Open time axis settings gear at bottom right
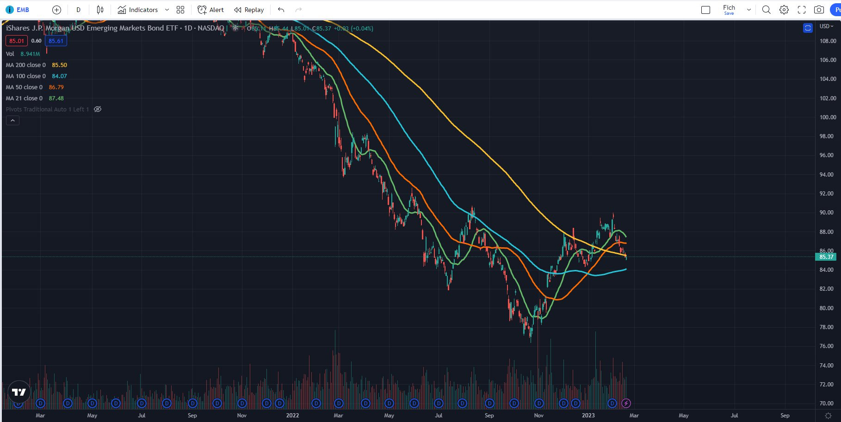 click(828, 416)
